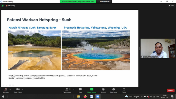This screenshot has width=176, height=99.
Task: Show hidden system tray icons
Action: click(x=142, y=97)
